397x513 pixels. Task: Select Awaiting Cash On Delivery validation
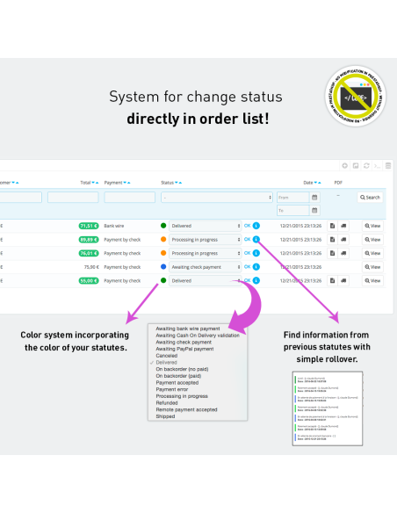[x=198, y=336]
